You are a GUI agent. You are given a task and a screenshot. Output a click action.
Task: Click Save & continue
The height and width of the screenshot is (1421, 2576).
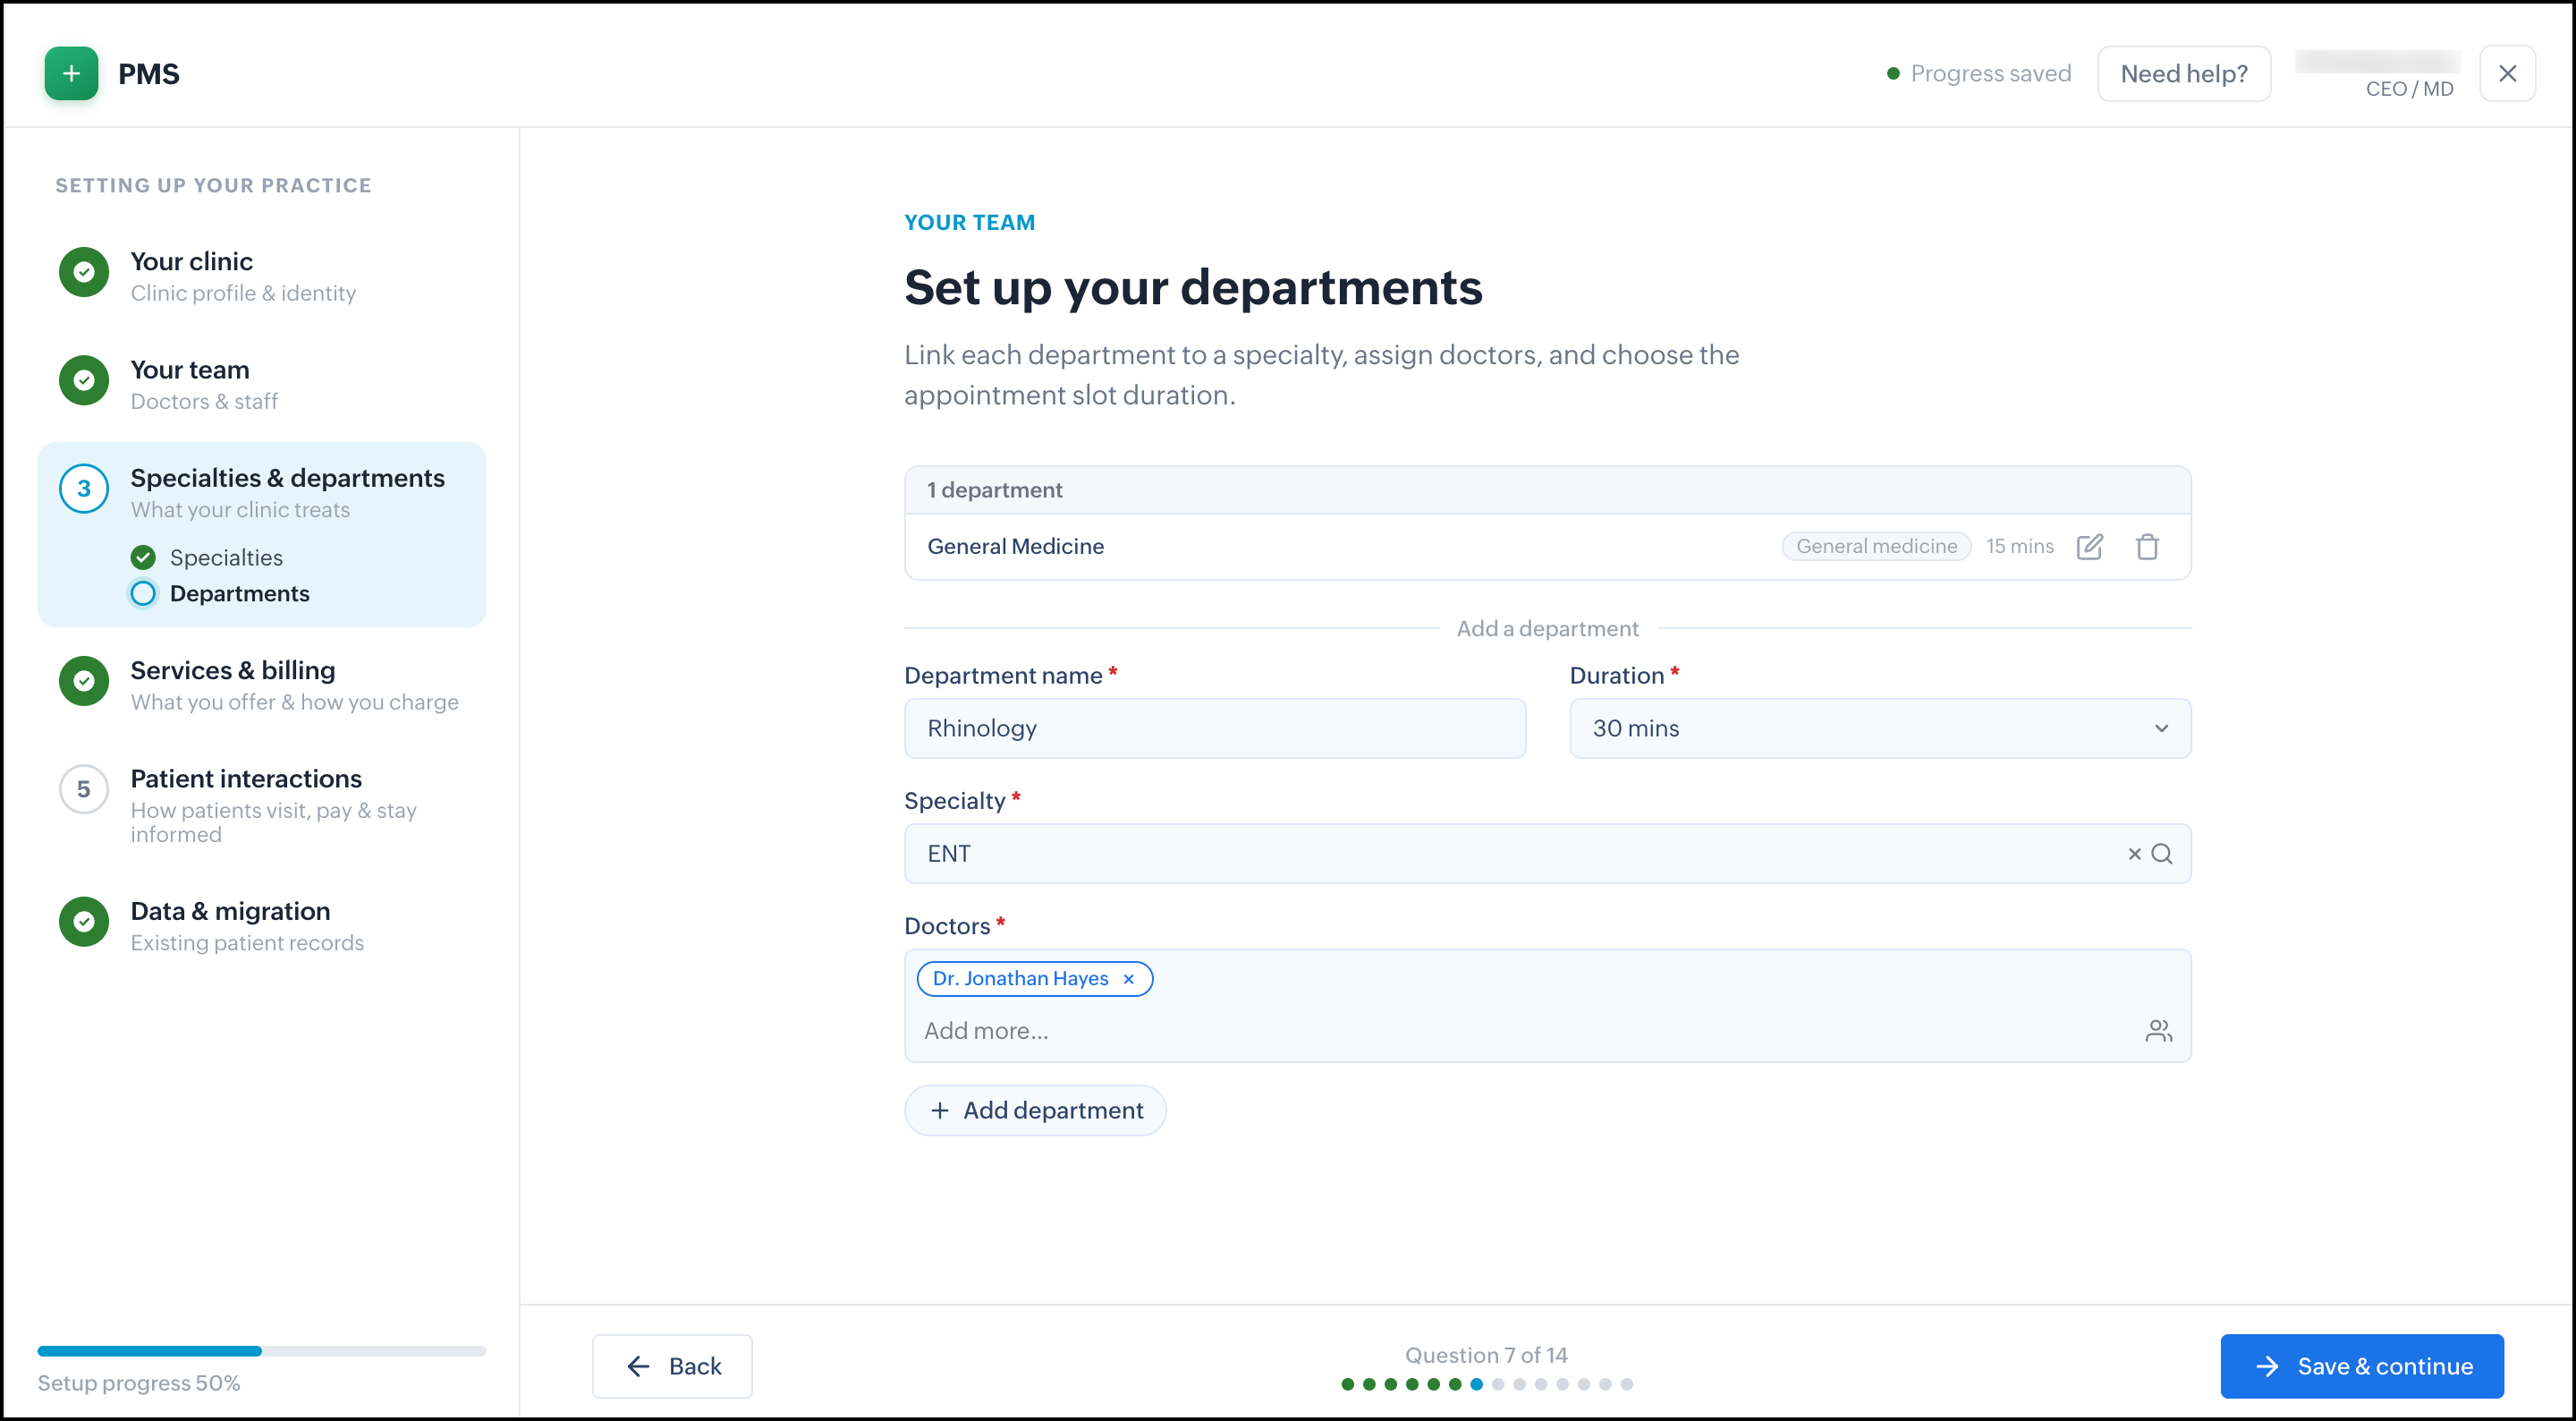2362,1366
